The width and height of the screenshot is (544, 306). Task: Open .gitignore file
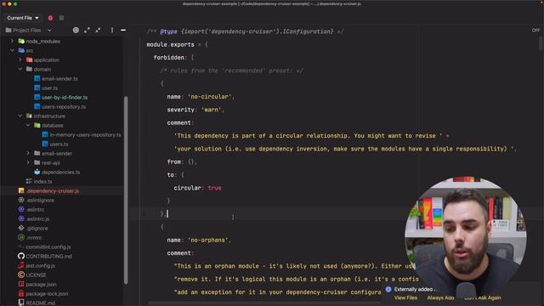pos(37,229)
